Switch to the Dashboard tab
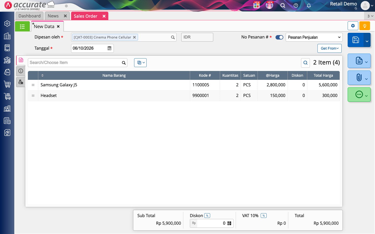Viewport: 375px width, 234px height. (x=29, y=16)
